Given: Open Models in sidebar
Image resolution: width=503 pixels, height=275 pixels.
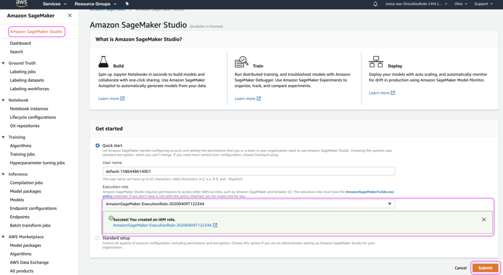Looking at the screenshot, I should tap(17, 200).
